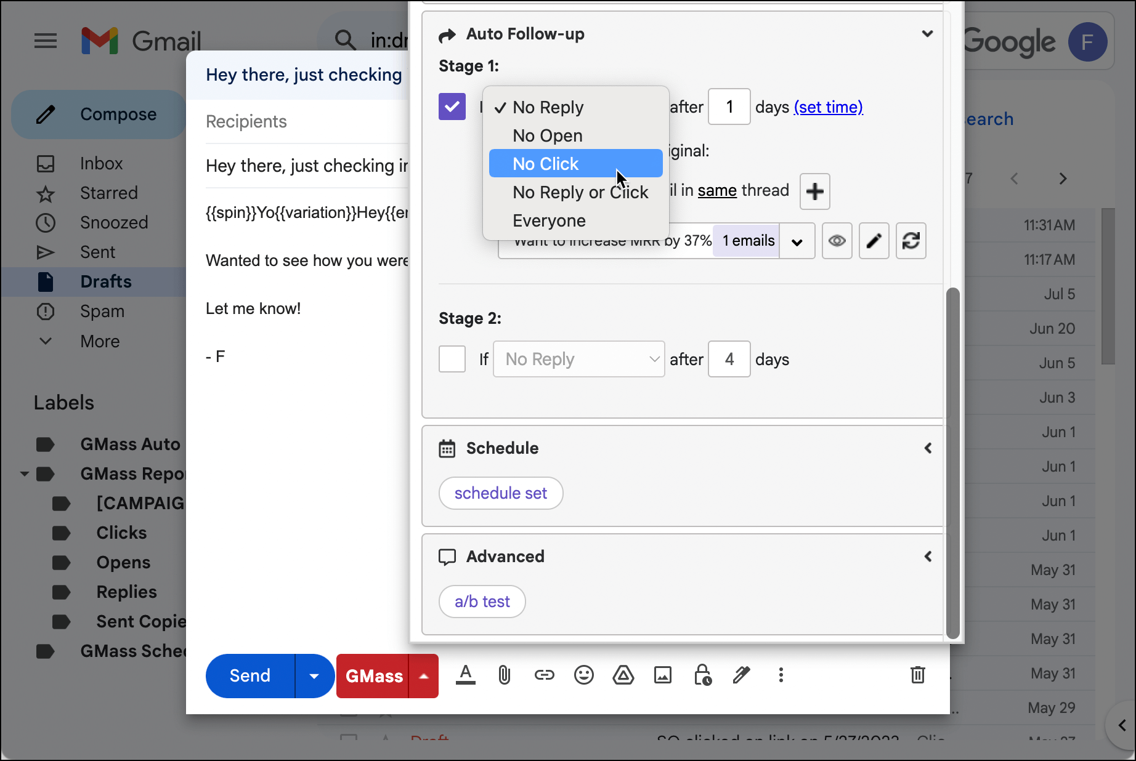1136x761 pixels.
Task: Toggle the GMass settings arrow
Action: click(x=424, y=676)
